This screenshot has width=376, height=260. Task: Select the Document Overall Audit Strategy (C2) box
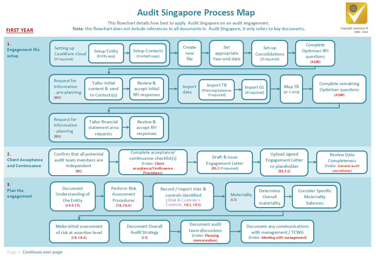145,232
